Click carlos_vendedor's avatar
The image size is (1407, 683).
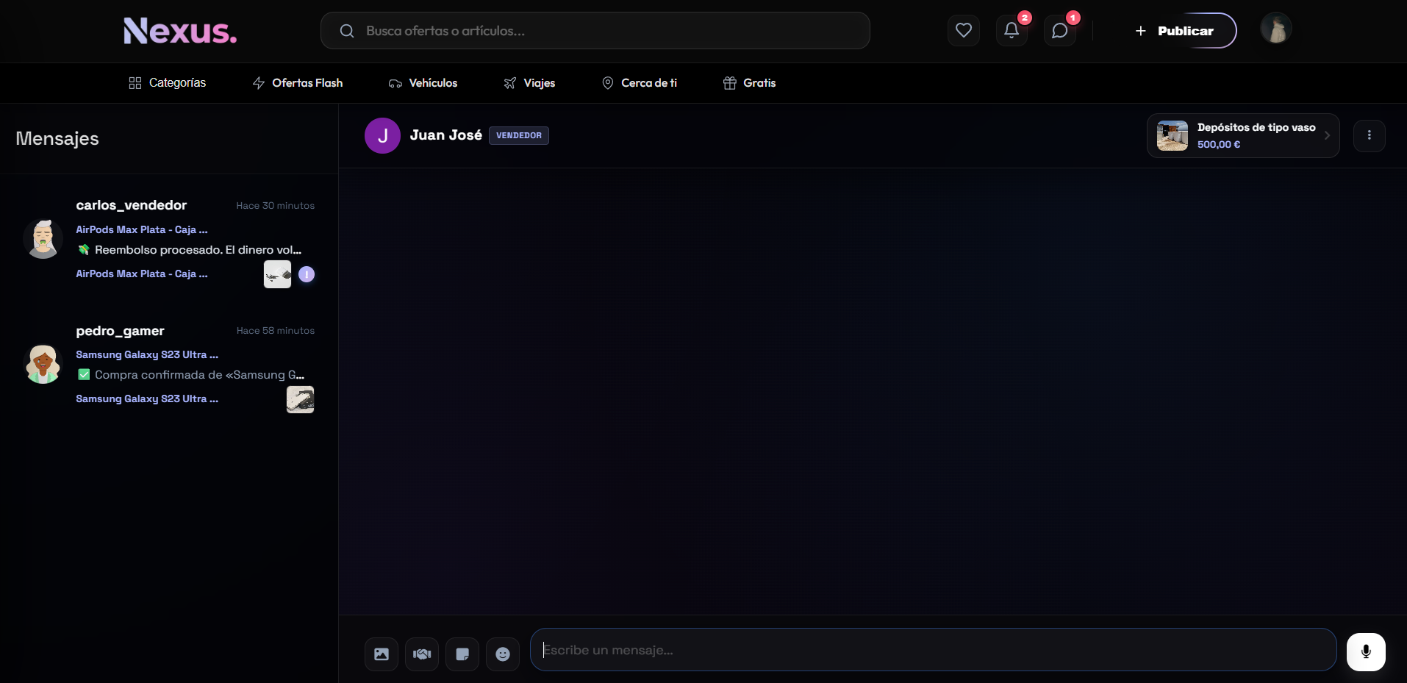[43, 239]
